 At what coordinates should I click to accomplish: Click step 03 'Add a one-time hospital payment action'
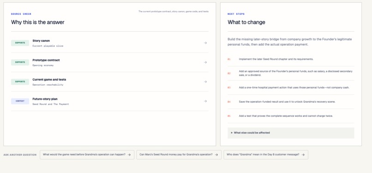[294, 87]
